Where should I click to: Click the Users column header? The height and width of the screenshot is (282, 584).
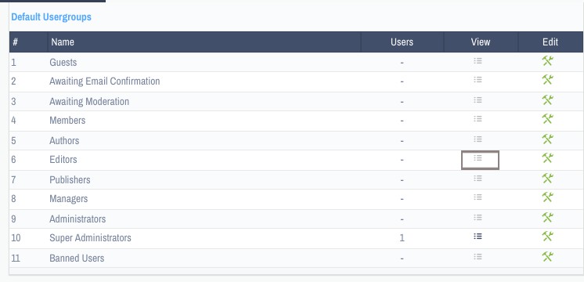pyautogui.click(x=402, y=42)
